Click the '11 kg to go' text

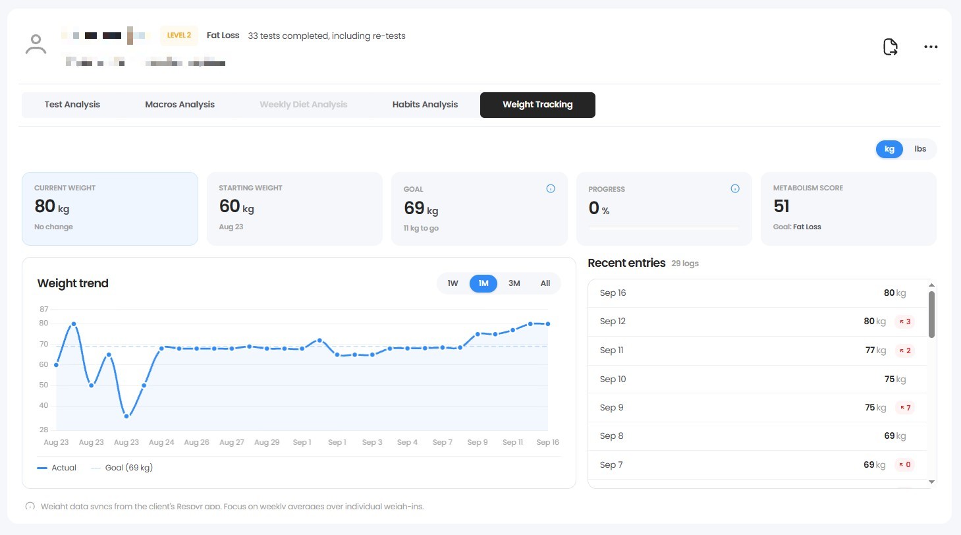pyautogui.click(x=421, y=228)
